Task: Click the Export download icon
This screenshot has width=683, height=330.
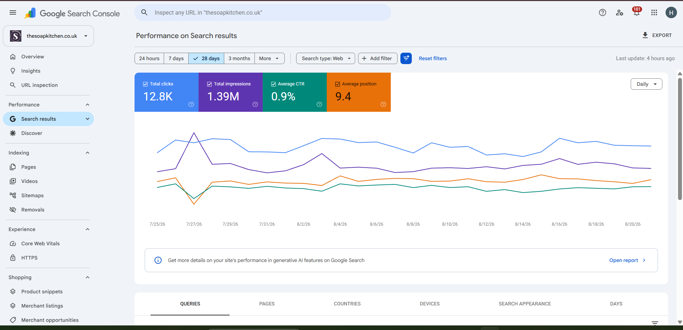Action: click(645, 35)
